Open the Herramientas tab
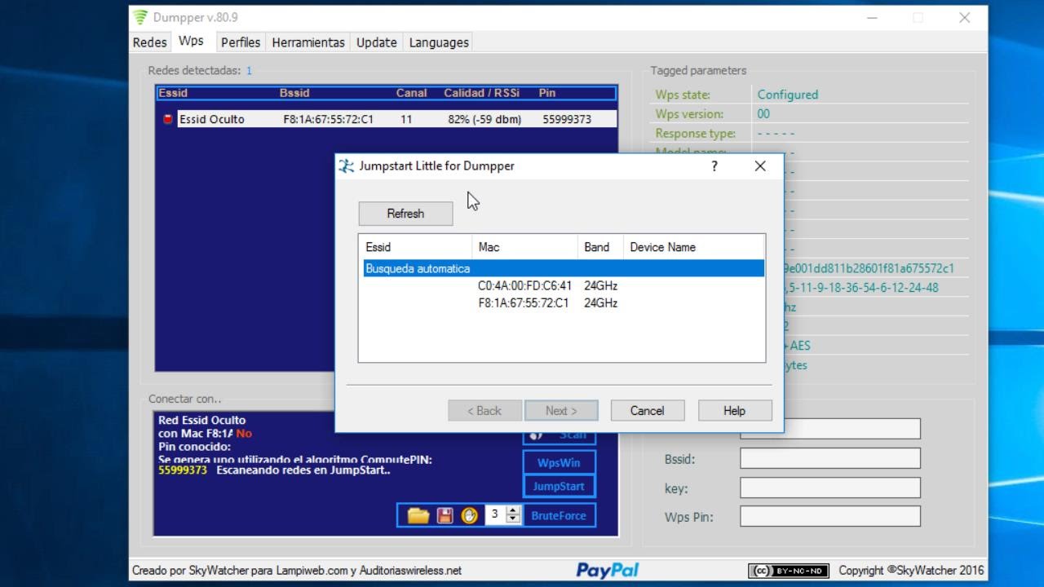This screenshot has width=1044, height=587. [307, 42]
